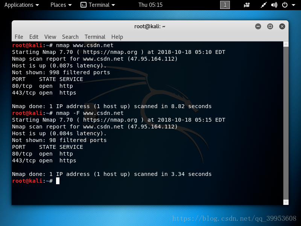Click the power icon in top bar
301x226 pixels.
(x=285, y=5)
